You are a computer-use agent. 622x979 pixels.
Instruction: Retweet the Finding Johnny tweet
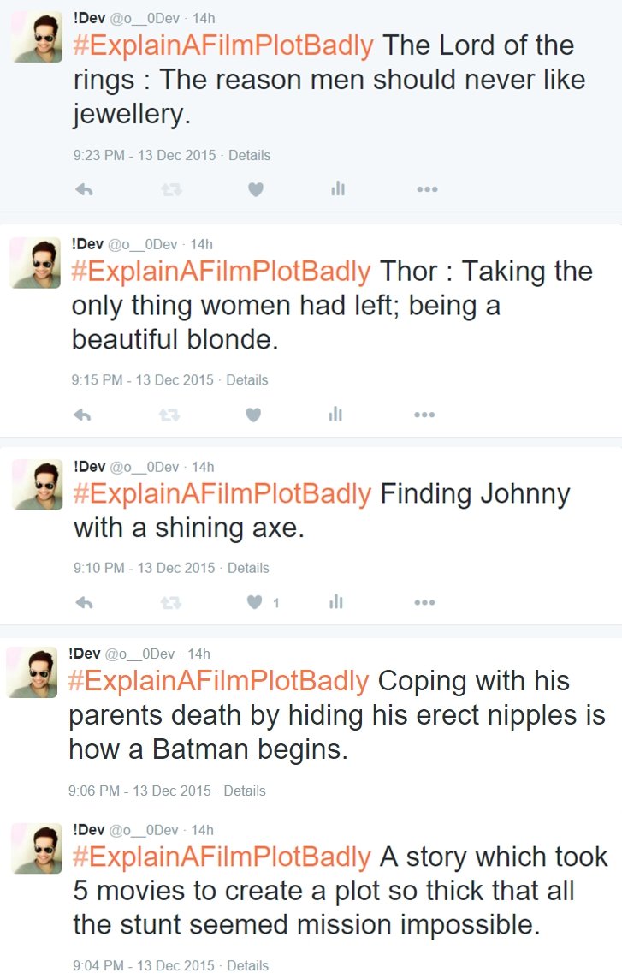tap(171, 603)
